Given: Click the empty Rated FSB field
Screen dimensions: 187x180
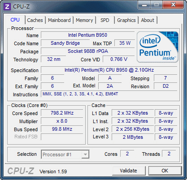Looking at the screenshot, I should pyautogui.click(x=62, y=137).
